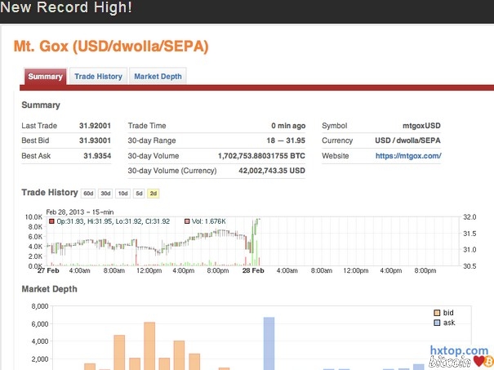Screen dimensions: 494x370
Task: Switch chart range to 10d
Action: (122, 194)
